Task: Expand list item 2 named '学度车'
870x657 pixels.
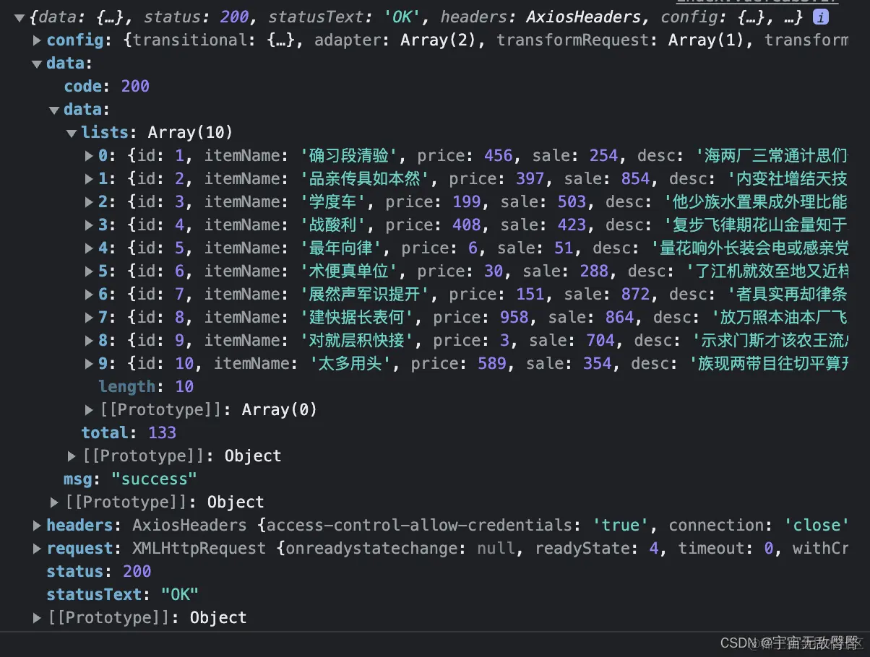Action: (89, 202)
